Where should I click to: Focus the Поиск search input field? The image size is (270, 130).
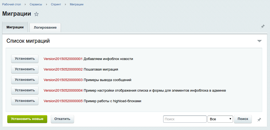click(x=185, y=119)
